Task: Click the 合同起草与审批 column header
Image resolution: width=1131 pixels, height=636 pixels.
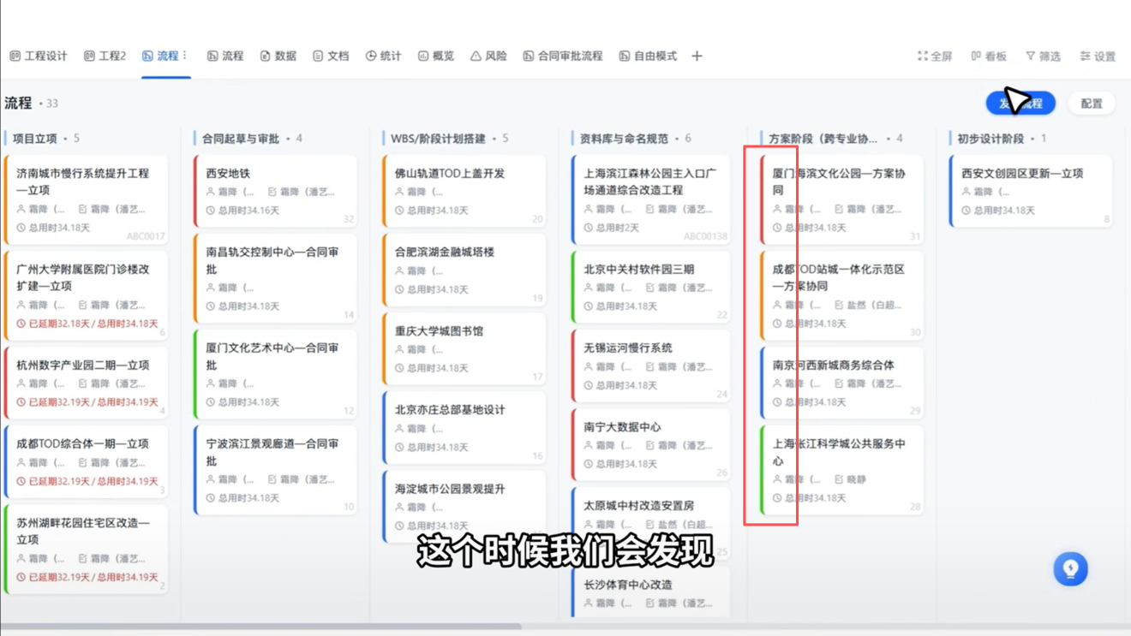Action: point(240,138)
